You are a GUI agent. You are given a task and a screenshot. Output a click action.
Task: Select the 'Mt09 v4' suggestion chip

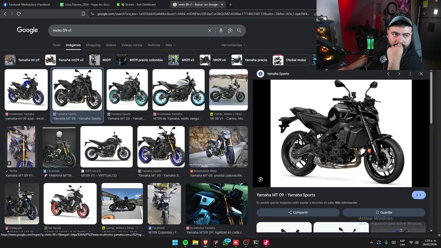pos(214,60)
